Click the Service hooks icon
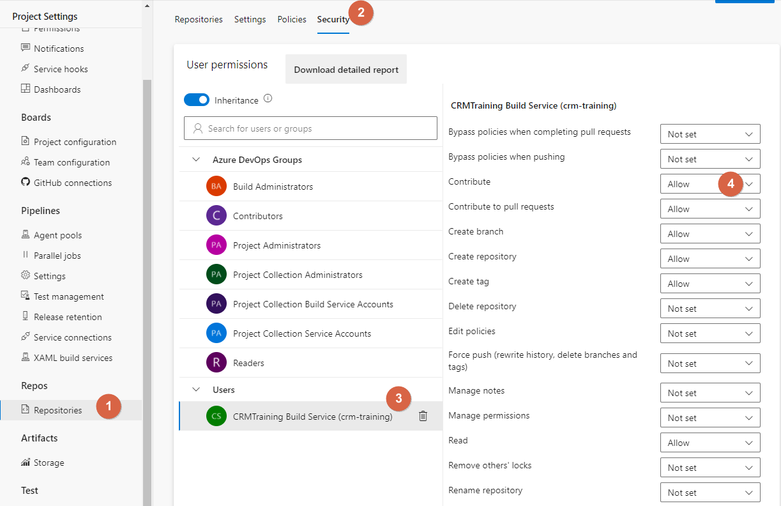The image size is (781, 506). 26,68
